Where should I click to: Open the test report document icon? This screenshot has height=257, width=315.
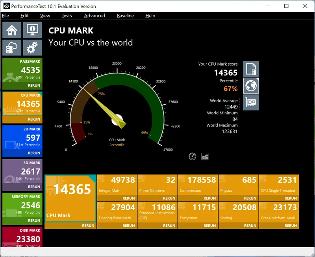pos(251,68)
